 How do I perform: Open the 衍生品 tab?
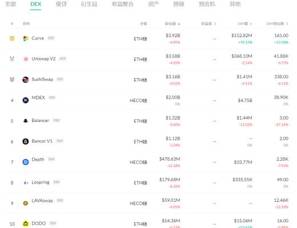pos(89,4)
